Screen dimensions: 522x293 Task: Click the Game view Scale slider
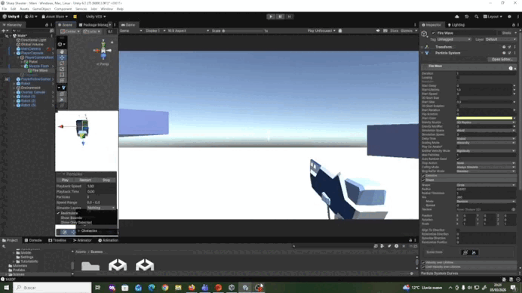(x=243, y=31)
